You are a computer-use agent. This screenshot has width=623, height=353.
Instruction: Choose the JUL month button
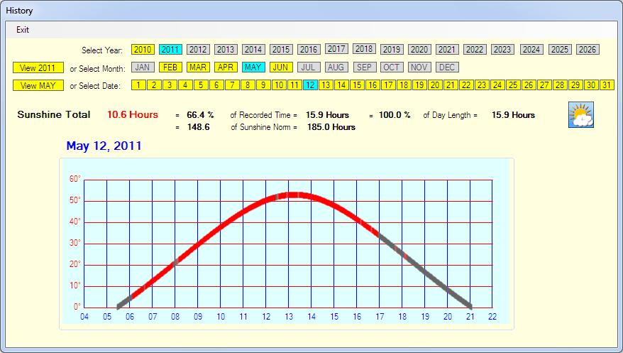pos(309,67)
